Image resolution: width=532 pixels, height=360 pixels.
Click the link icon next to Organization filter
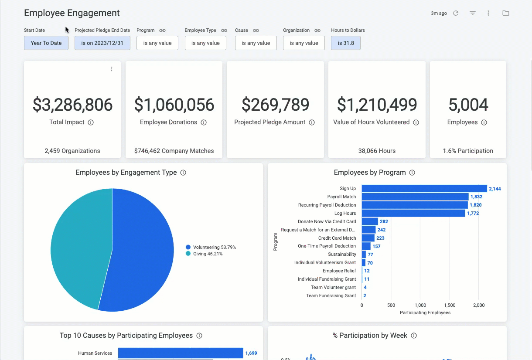click(317, 31)
